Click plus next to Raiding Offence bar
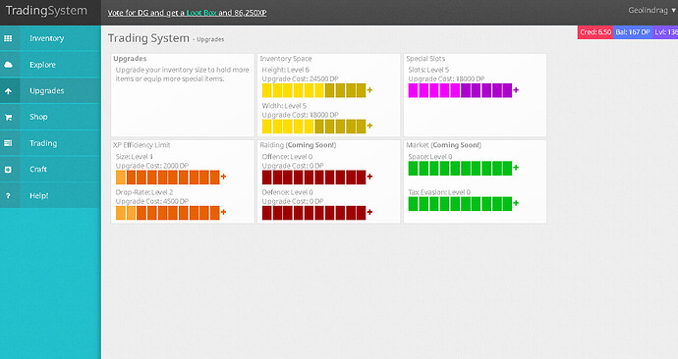 tap(369, 177)
